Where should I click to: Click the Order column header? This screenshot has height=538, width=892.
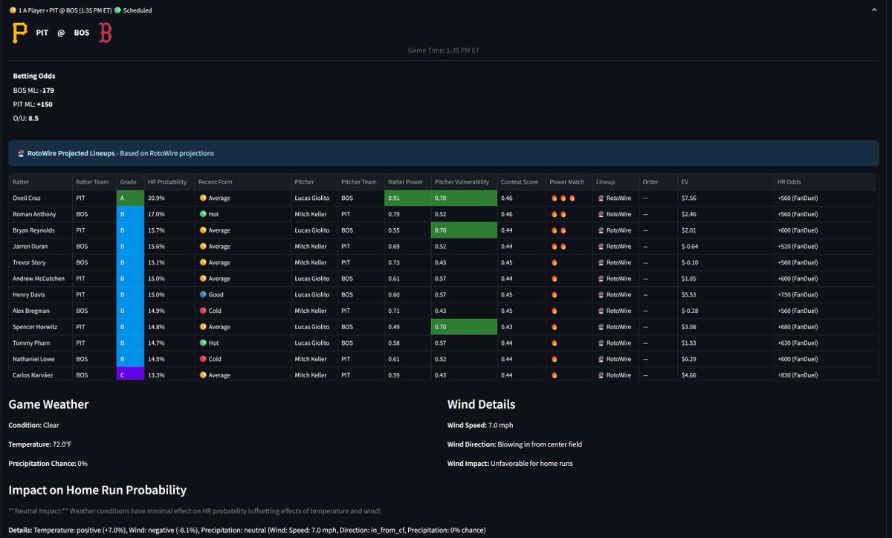coord(658,182)
